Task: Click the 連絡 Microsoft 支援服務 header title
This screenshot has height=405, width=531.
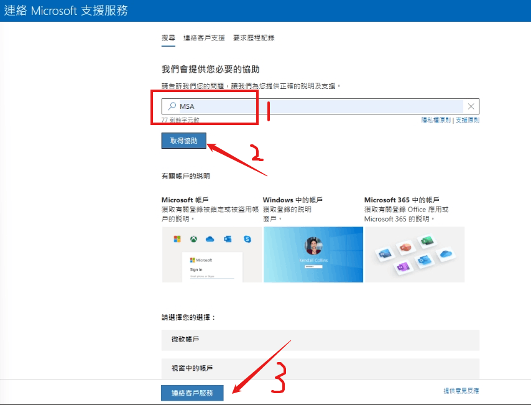Action: click(x=66, y=11)
